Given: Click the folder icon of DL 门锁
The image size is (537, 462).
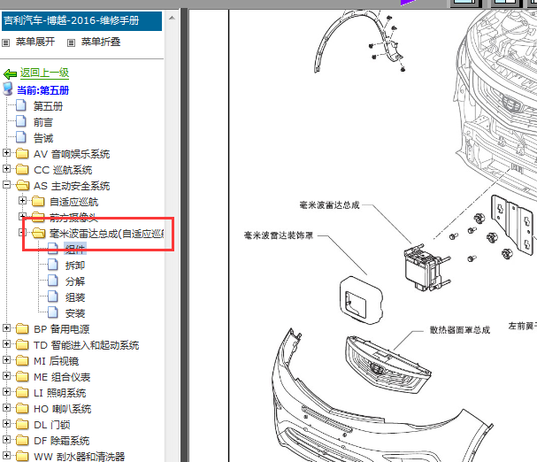Looking at the screenshot, I should 22,424.
